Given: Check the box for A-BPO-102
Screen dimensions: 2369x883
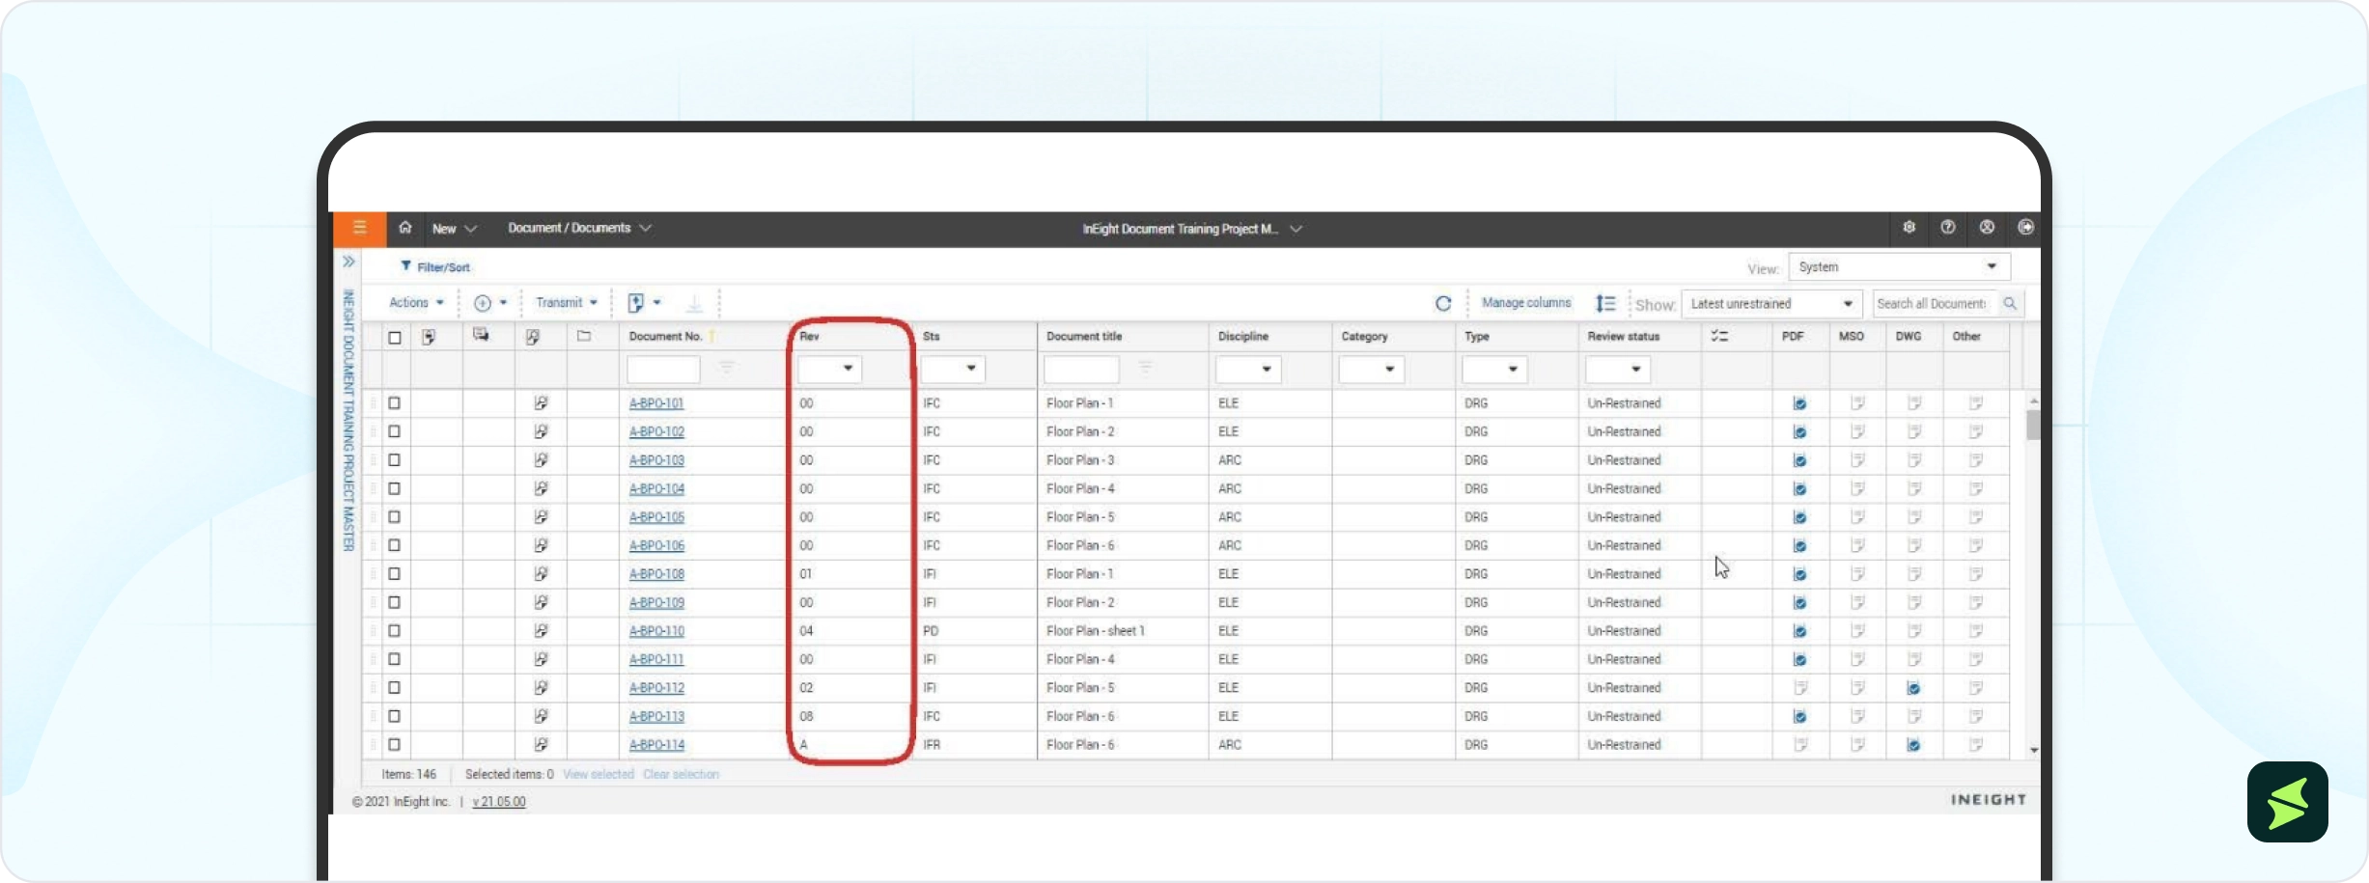Looking at the screenshot, I should tap(395, 431).
